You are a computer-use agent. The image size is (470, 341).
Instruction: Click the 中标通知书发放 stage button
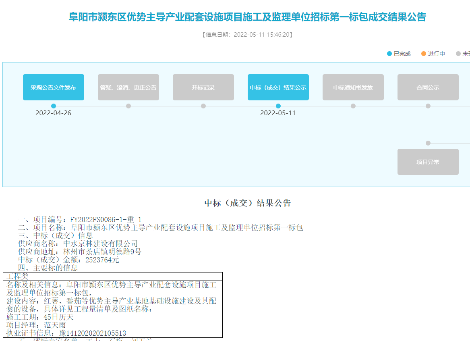(x=353, y=87)
